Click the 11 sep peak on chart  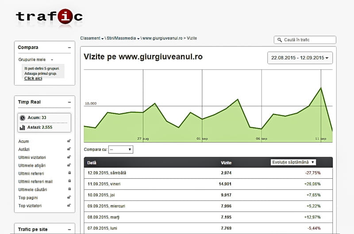[x=320, y=88]
